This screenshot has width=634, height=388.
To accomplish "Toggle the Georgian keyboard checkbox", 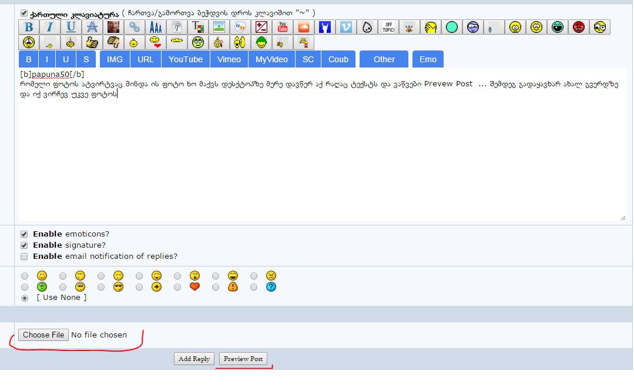I will (24, 14).
